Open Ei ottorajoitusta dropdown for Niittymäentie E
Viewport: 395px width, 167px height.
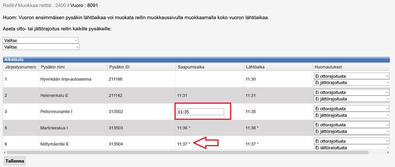351,141
